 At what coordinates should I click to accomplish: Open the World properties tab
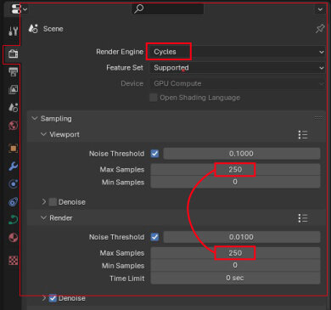click(13, 125)
